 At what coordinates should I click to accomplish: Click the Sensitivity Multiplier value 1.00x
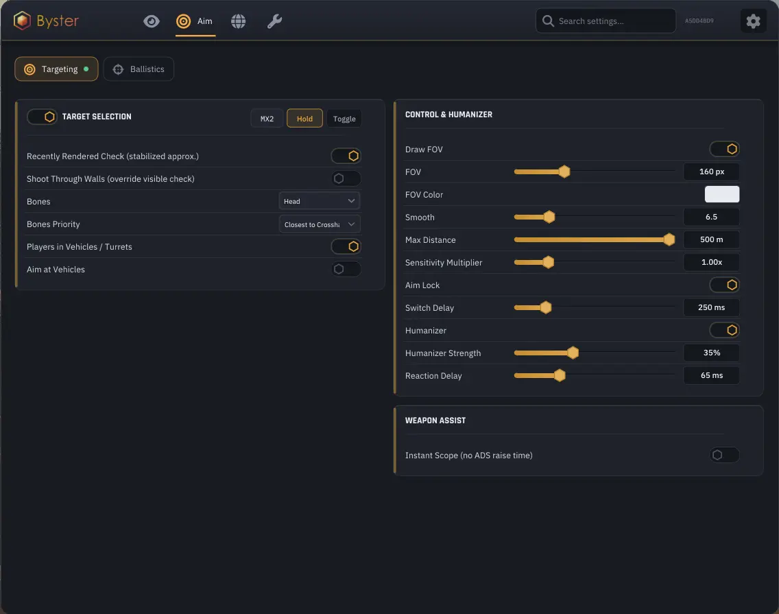click(711, 262)
